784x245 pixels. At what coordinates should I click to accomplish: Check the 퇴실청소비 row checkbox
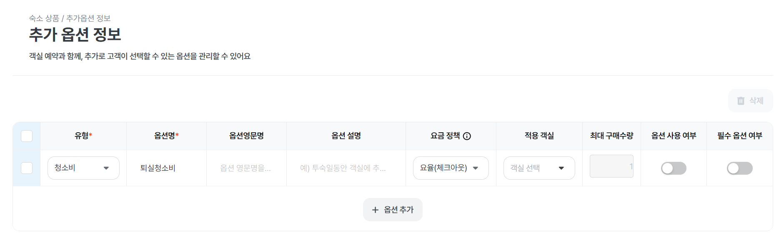pos(27,168)
